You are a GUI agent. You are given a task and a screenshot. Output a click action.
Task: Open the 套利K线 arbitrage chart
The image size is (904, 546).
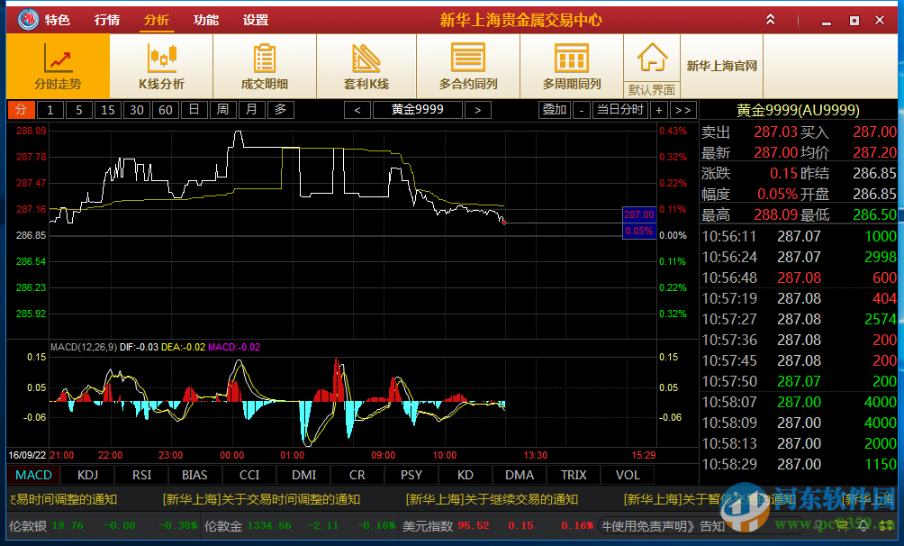pos(365,66)
